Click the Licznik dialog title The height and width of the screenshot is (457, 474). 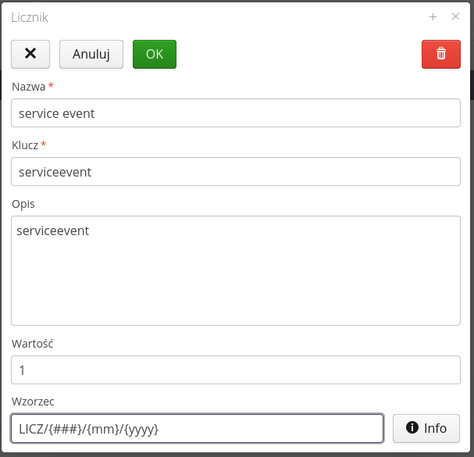coord(30,16)
